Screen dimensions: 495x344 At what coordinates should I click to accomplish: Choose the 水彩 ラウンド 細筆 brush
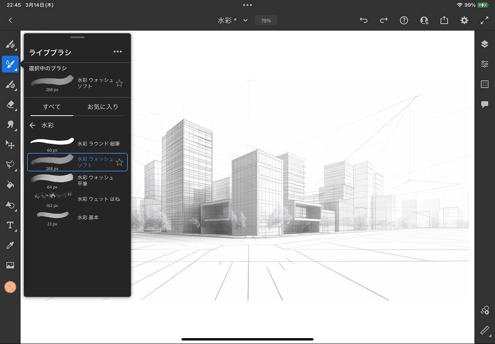click(77, 144)
